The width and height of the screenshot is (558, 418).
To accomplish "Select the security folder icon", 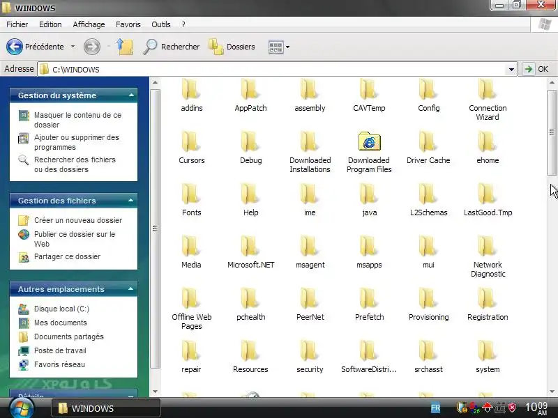I will 310,350.
